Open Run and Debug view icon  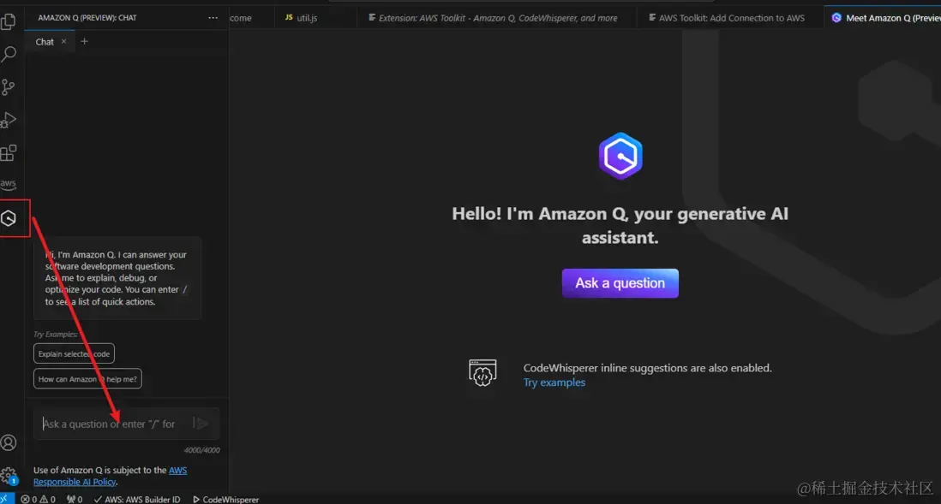[9, 120]
